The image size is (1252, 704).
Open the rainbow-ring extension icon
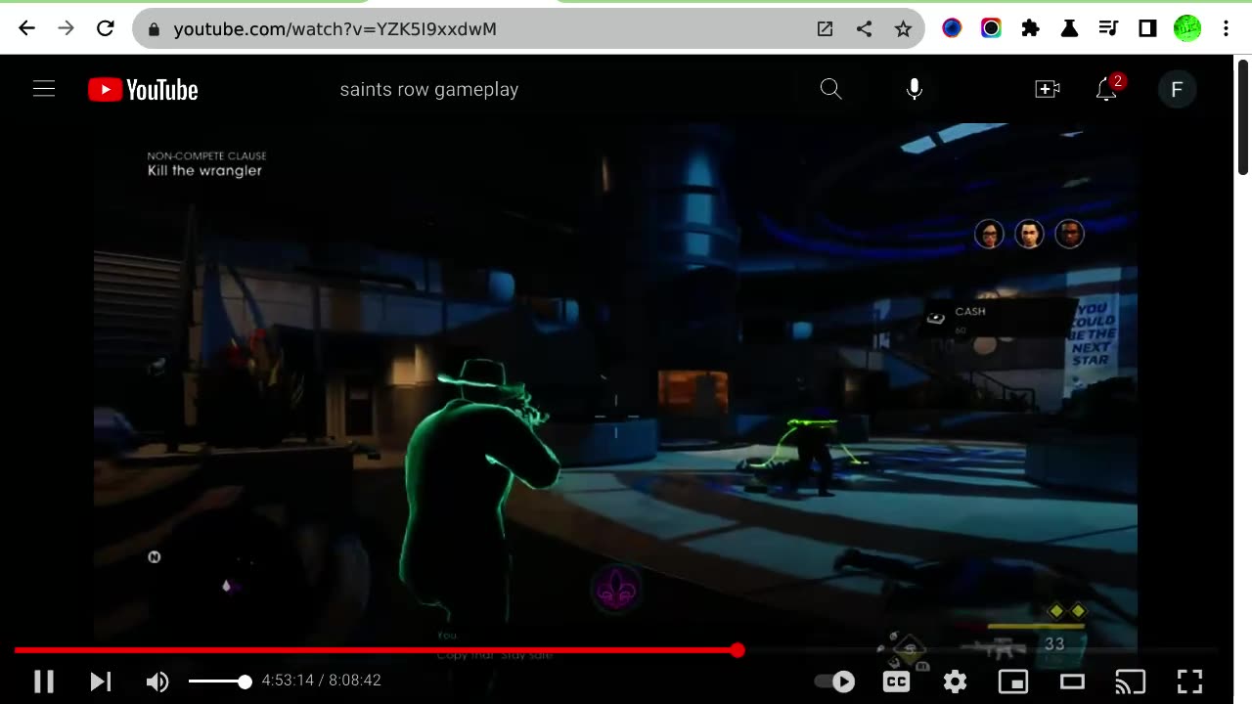[991, 28]
